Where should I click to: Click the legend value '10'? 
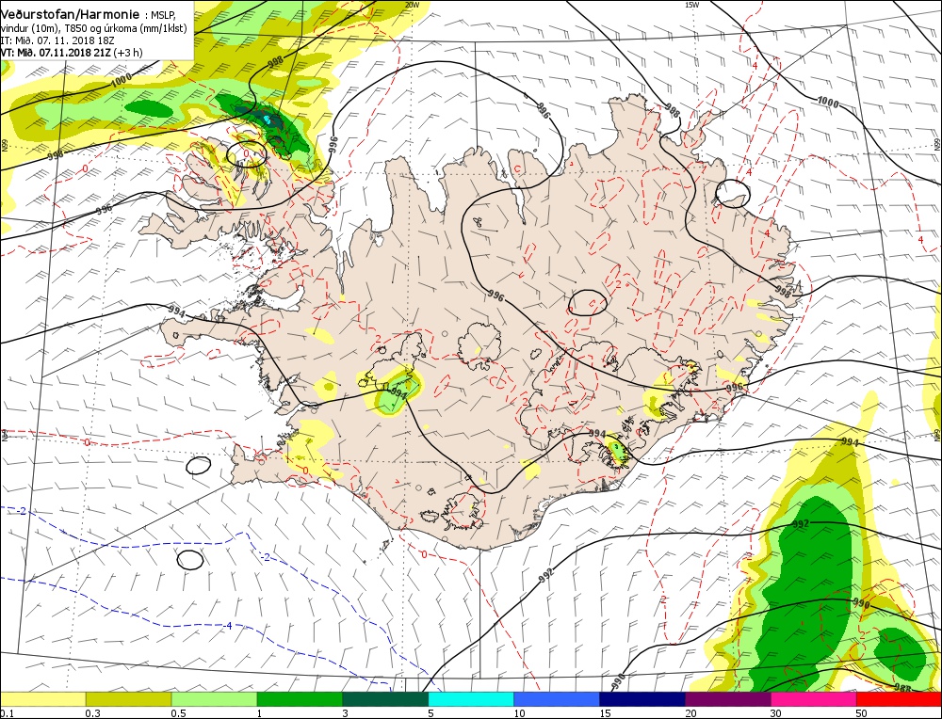click(x=519, y=712)
